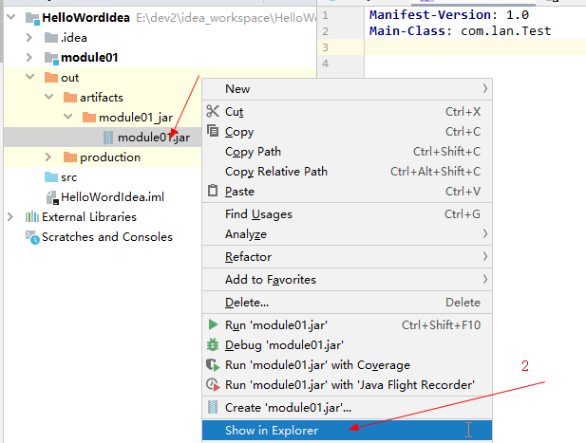Select Run with 'Java Flight Recorder' entry

coord(348,385)
